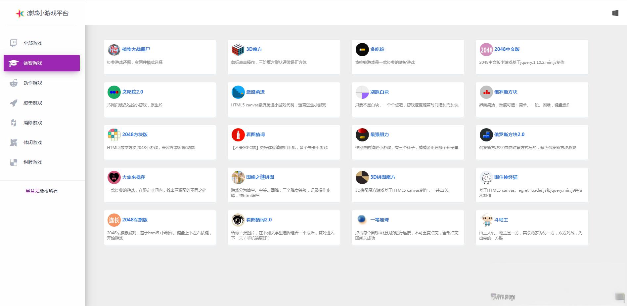Click the 一笔连珠 title link
This screenshot has height=306, width=627.
(380, 220)
